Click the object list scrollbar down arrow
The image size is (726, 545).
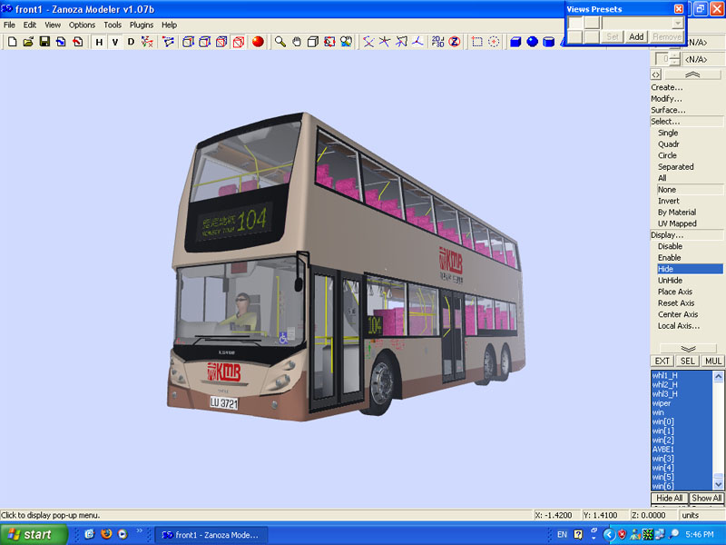pyautogui.click(x=719, y=485)
